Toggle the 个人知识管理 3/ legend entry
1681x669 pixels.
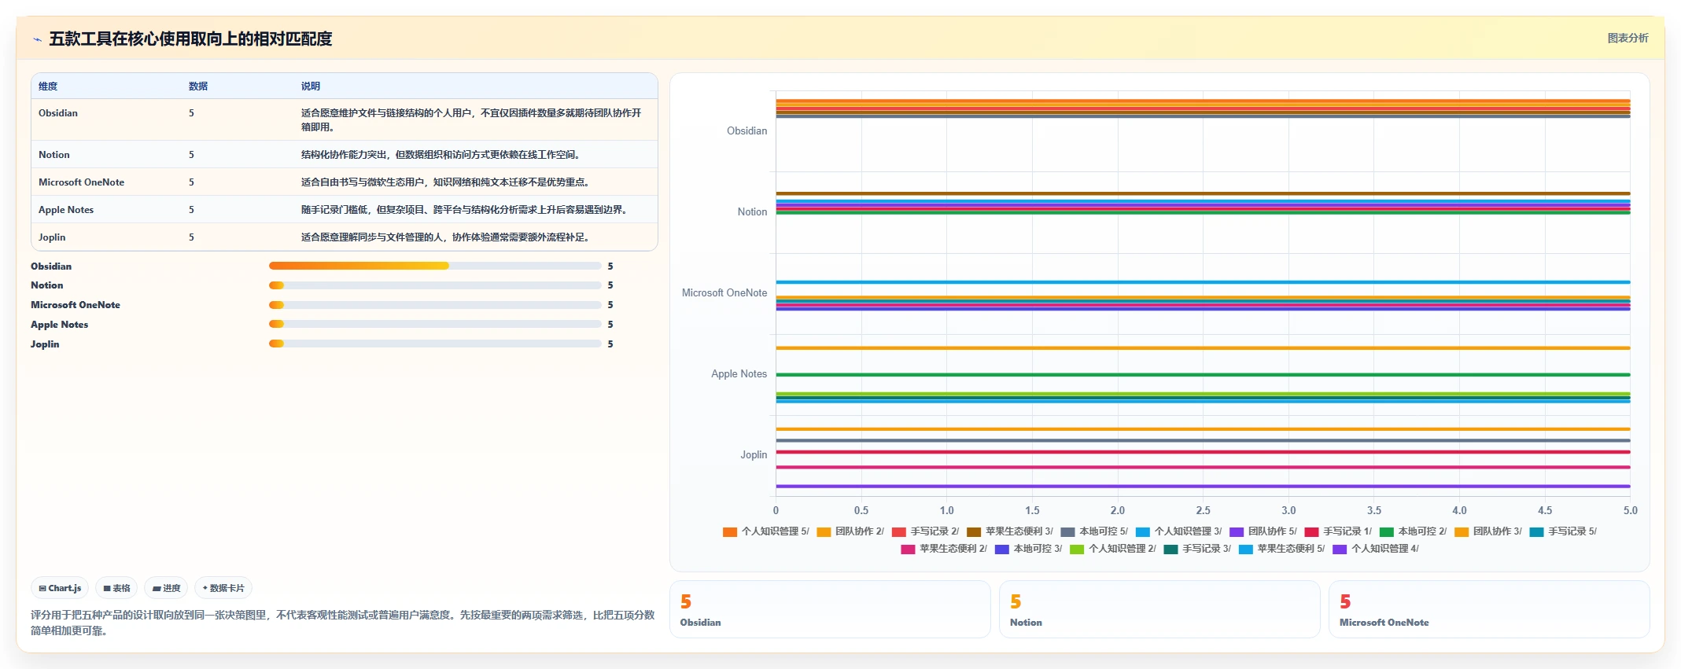click(1178, 531)
